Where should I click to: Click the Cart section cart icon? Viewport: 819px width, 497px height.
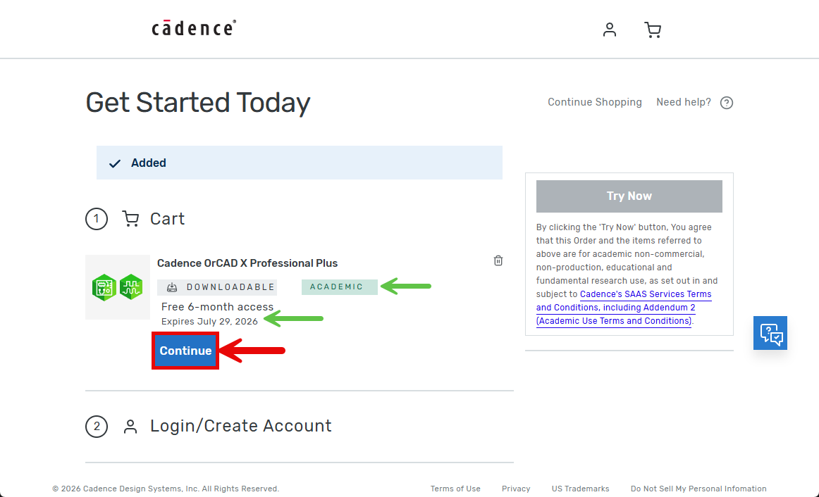pos(130,219)
